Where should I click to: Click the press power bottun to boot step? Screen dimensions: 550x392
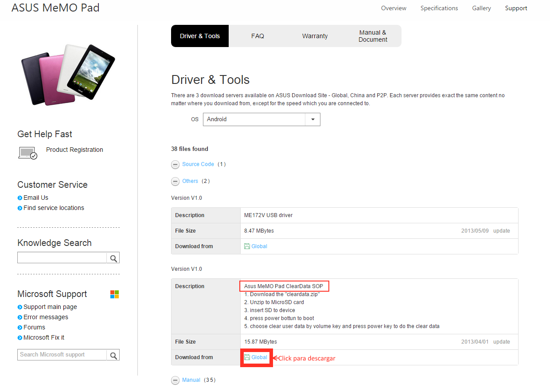(x=279, y=318)
